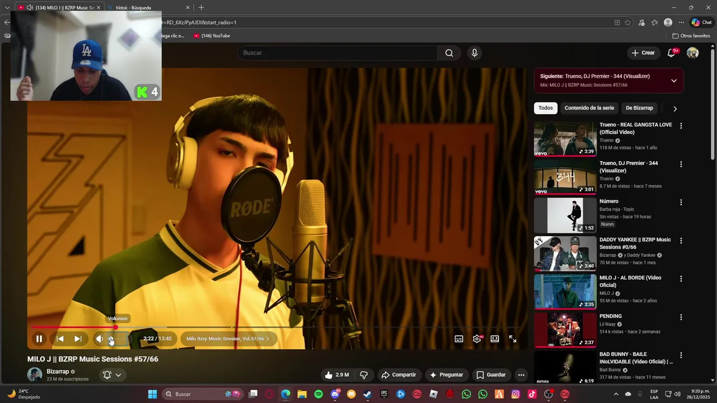Screen dimensions: 717x403
Task: Open the Compartir share button
Action: [398, 375]
